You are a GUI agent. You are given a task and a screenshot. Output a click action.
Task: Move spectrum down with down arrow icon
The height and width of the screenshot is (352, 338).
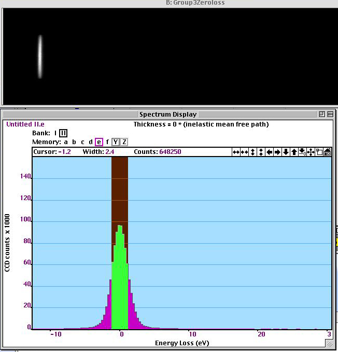286,152
